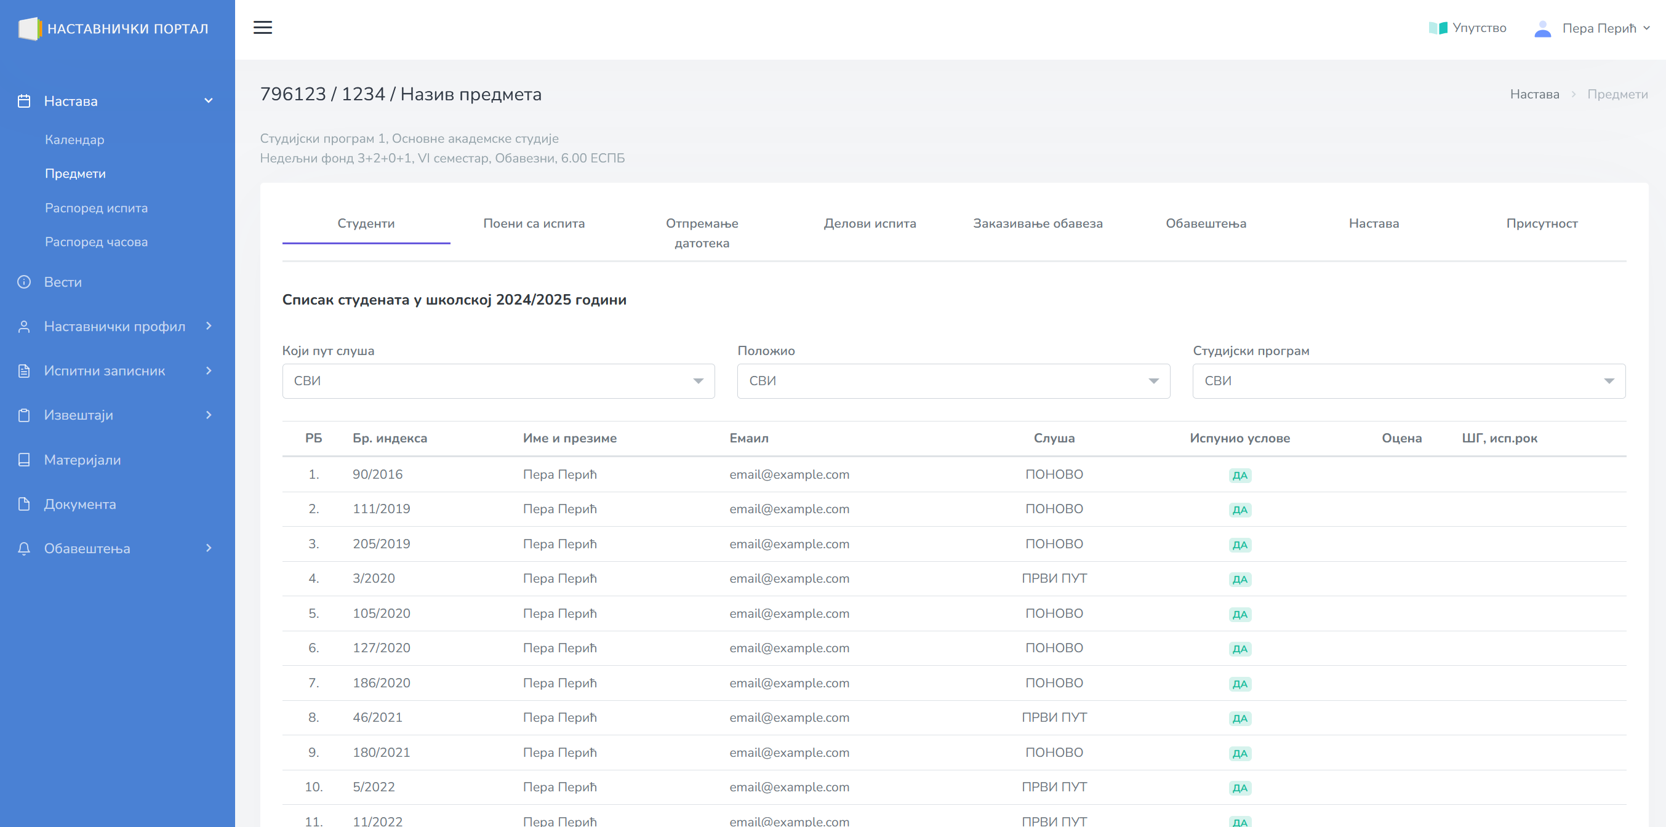The height and width of the screenshot is (827, 1666).
Task: Click the Документа file icon
Action: click(24, 505)
